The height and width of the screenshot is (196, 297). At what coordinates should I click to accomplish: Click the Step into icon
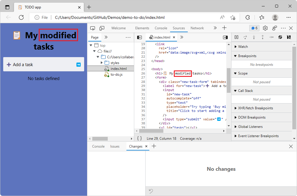[x=253, y=37]
